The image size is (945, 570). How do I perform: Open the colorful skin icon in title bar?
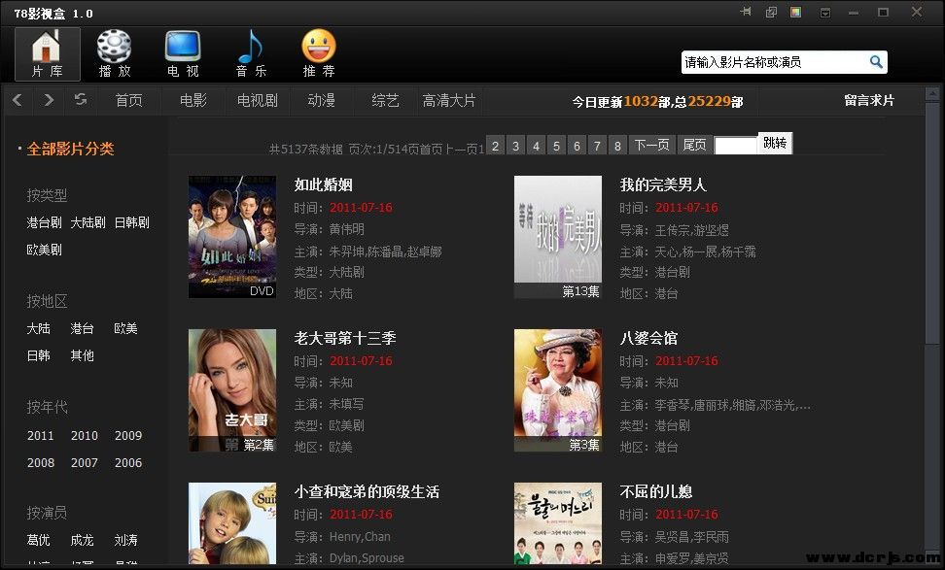(x=796, y=12)
